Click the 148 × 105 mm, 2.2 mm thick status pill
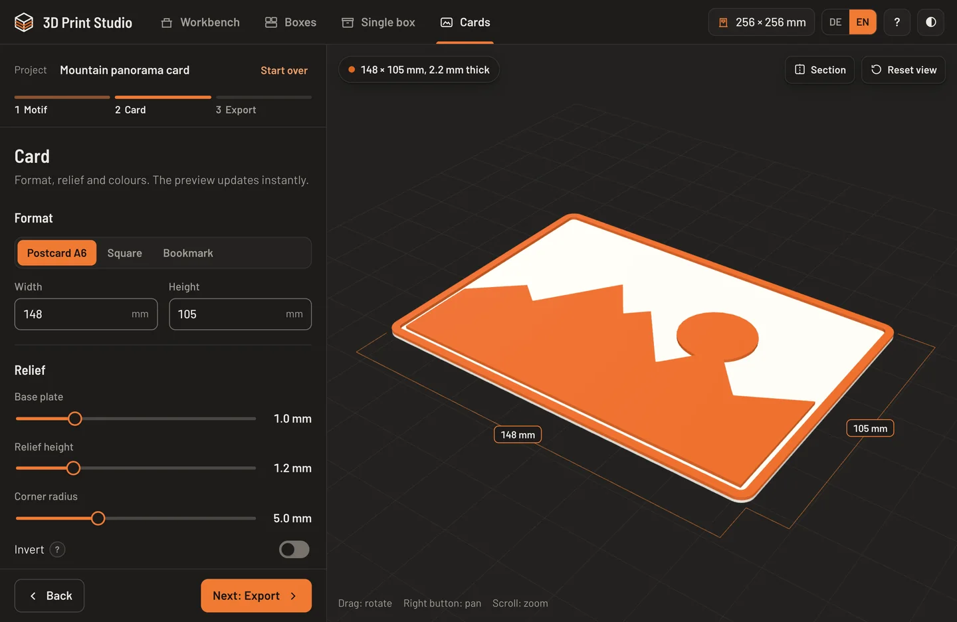This screenshot has width=957, height=622. (419, 70)
